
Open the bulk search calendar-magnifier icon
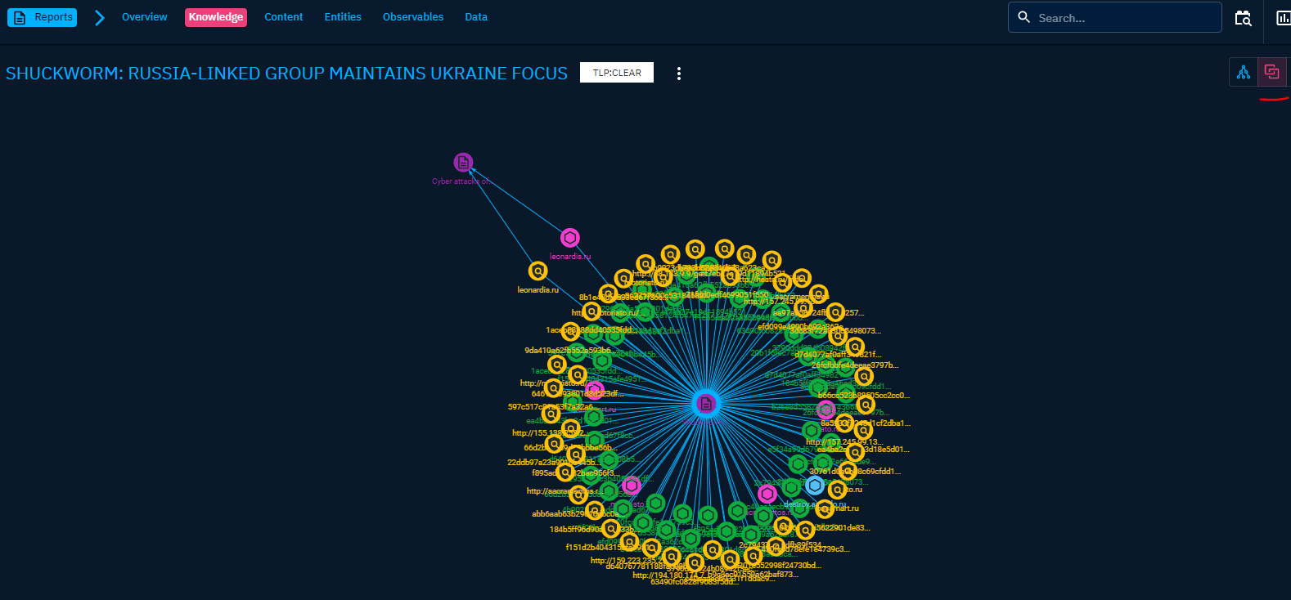tap(1243, 17)
